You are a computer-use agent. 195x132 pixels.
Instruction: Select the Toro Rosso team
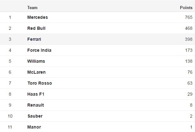(x=40, y=83)
